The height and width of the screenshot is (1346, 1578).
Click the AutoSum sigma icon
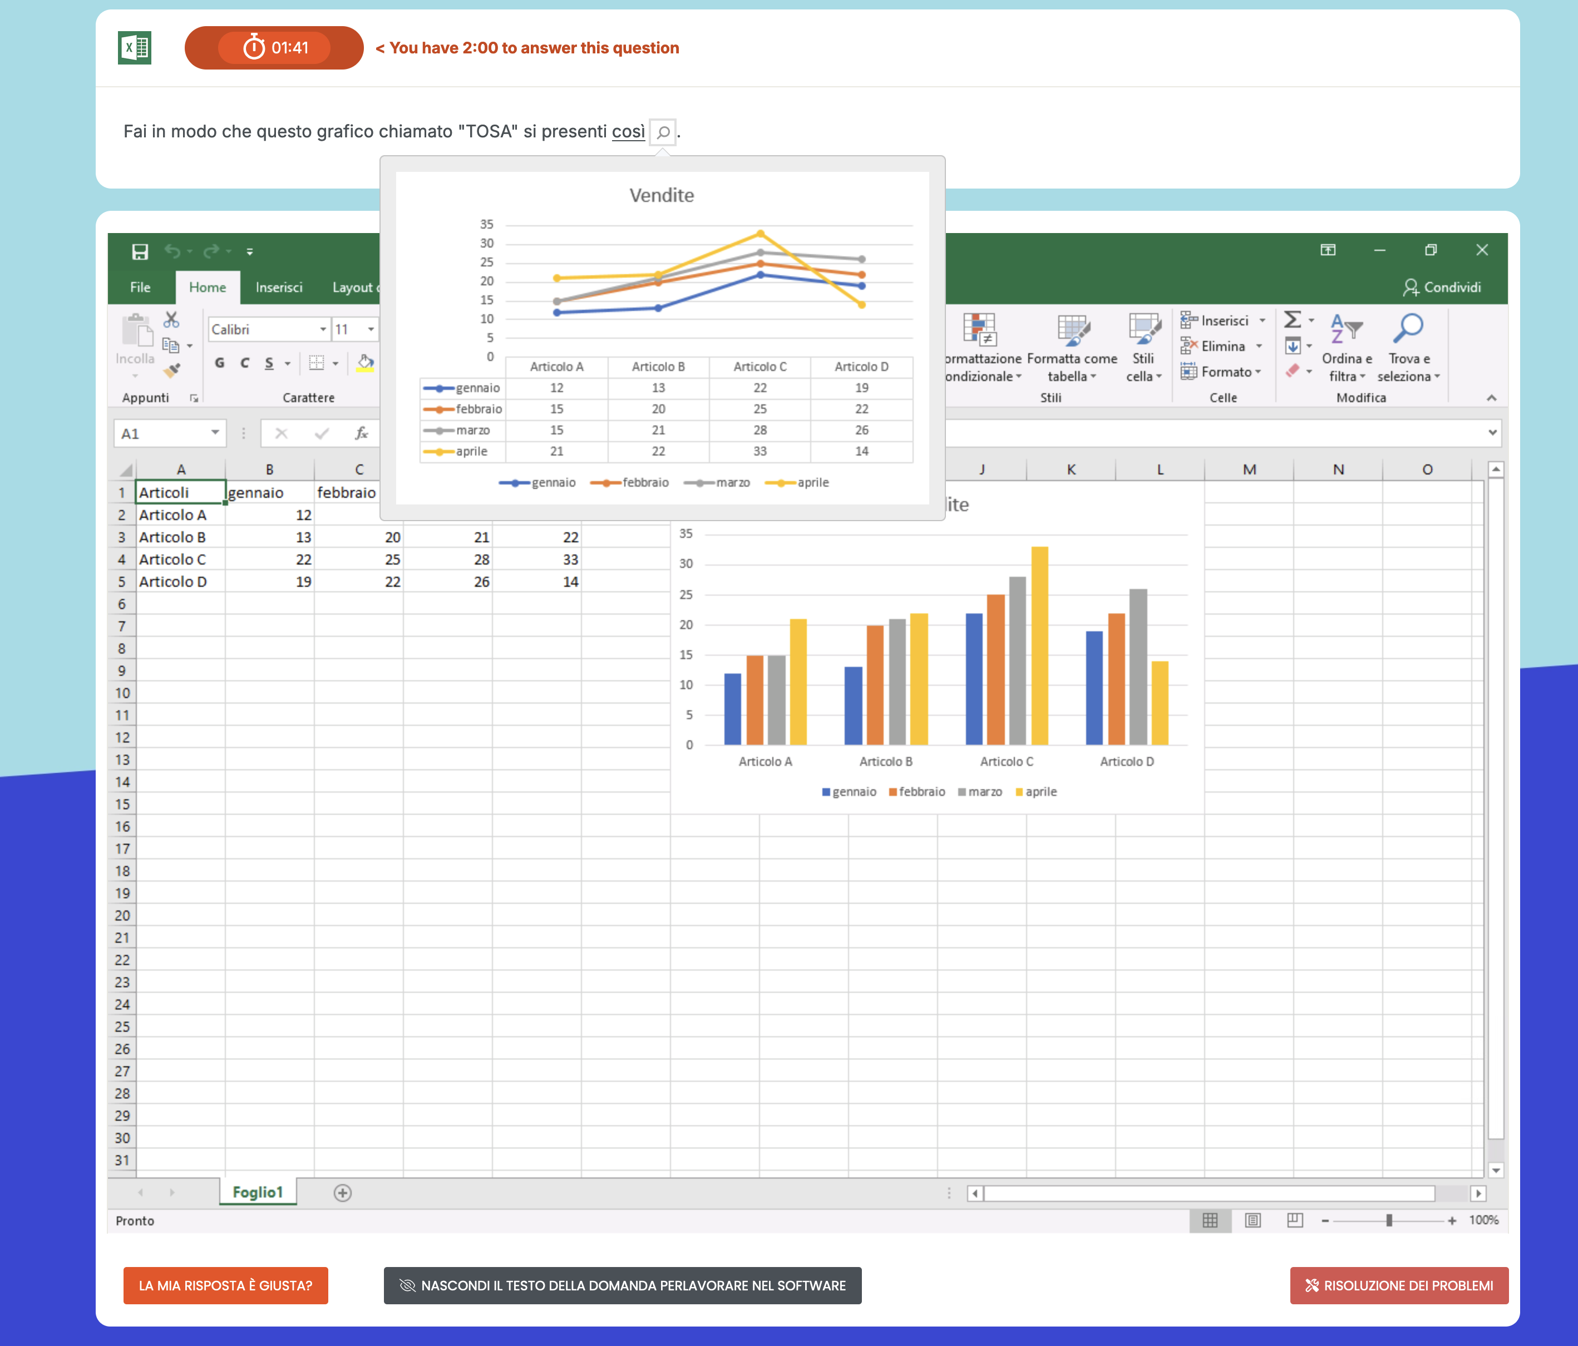(x=1293, y=319)
